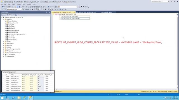Click the Parse checkmark icon

32,9
